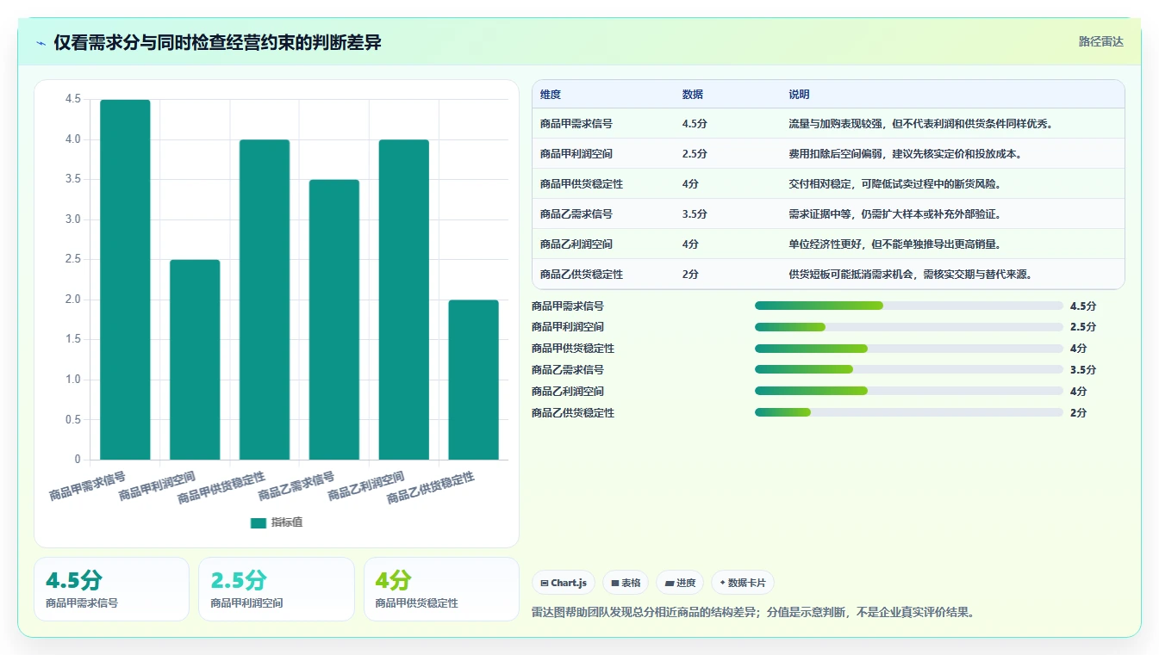Click the 商品甲供货稳定性 bar in chart
Viewport: 1159px width, 655px height.
265,300
